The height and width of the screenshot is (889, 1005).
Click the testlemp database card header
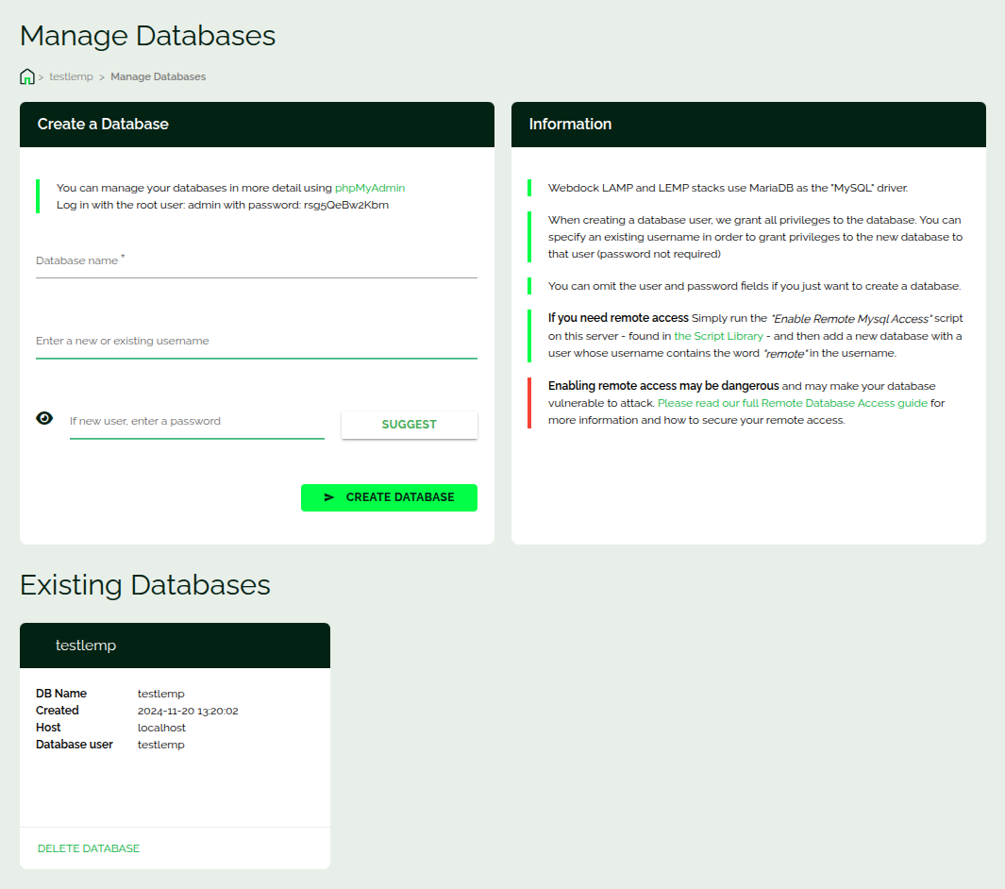point(175,646)
